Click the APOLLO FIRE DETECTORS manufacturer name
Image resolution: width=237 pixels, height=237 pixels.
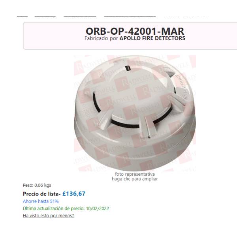(152, 38)
